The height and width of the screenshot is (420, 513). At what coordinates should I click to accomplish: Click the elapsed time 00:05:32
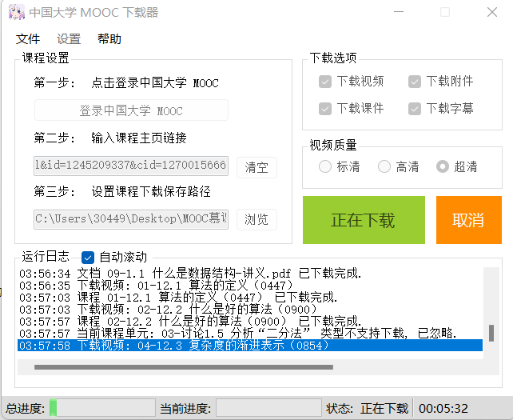tap(443, 409)
